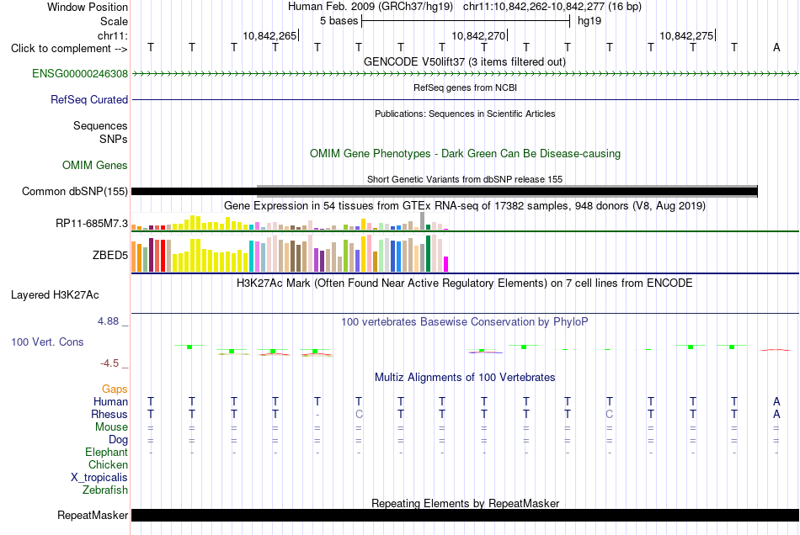Screen dimensions: 800x535
Task: Click Publications: Sequences in Scientific Articles title
Action: (465, 114)
